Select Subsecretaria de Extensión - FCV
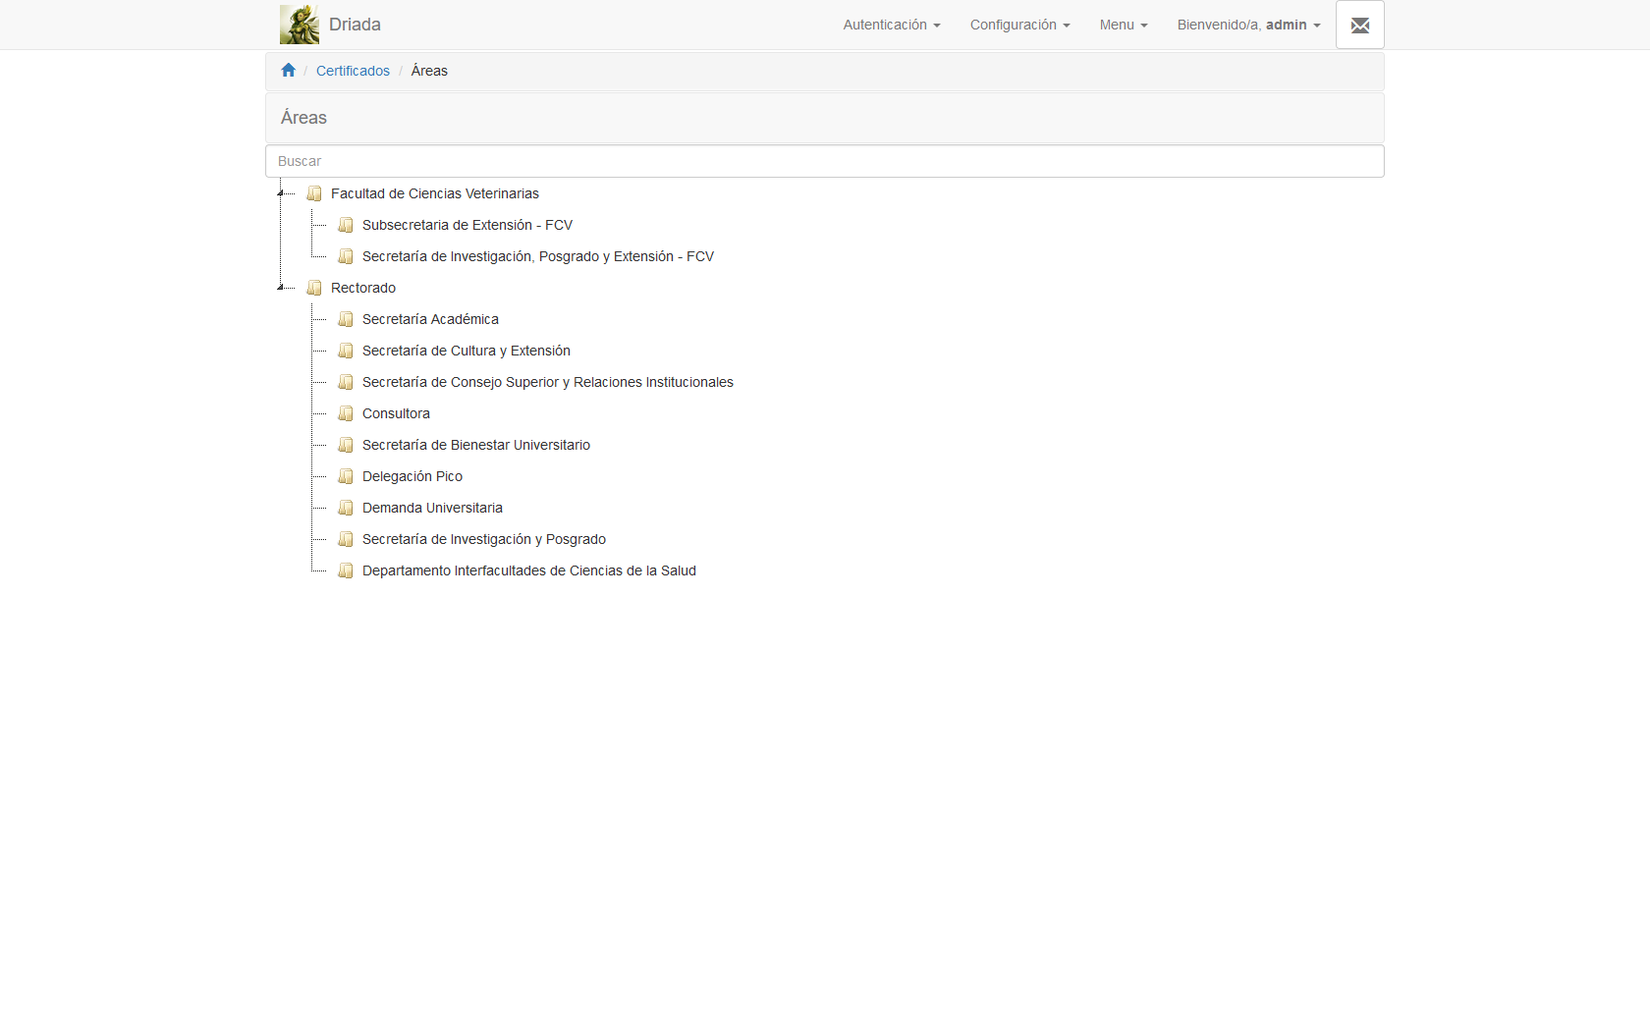 [467, 225]
